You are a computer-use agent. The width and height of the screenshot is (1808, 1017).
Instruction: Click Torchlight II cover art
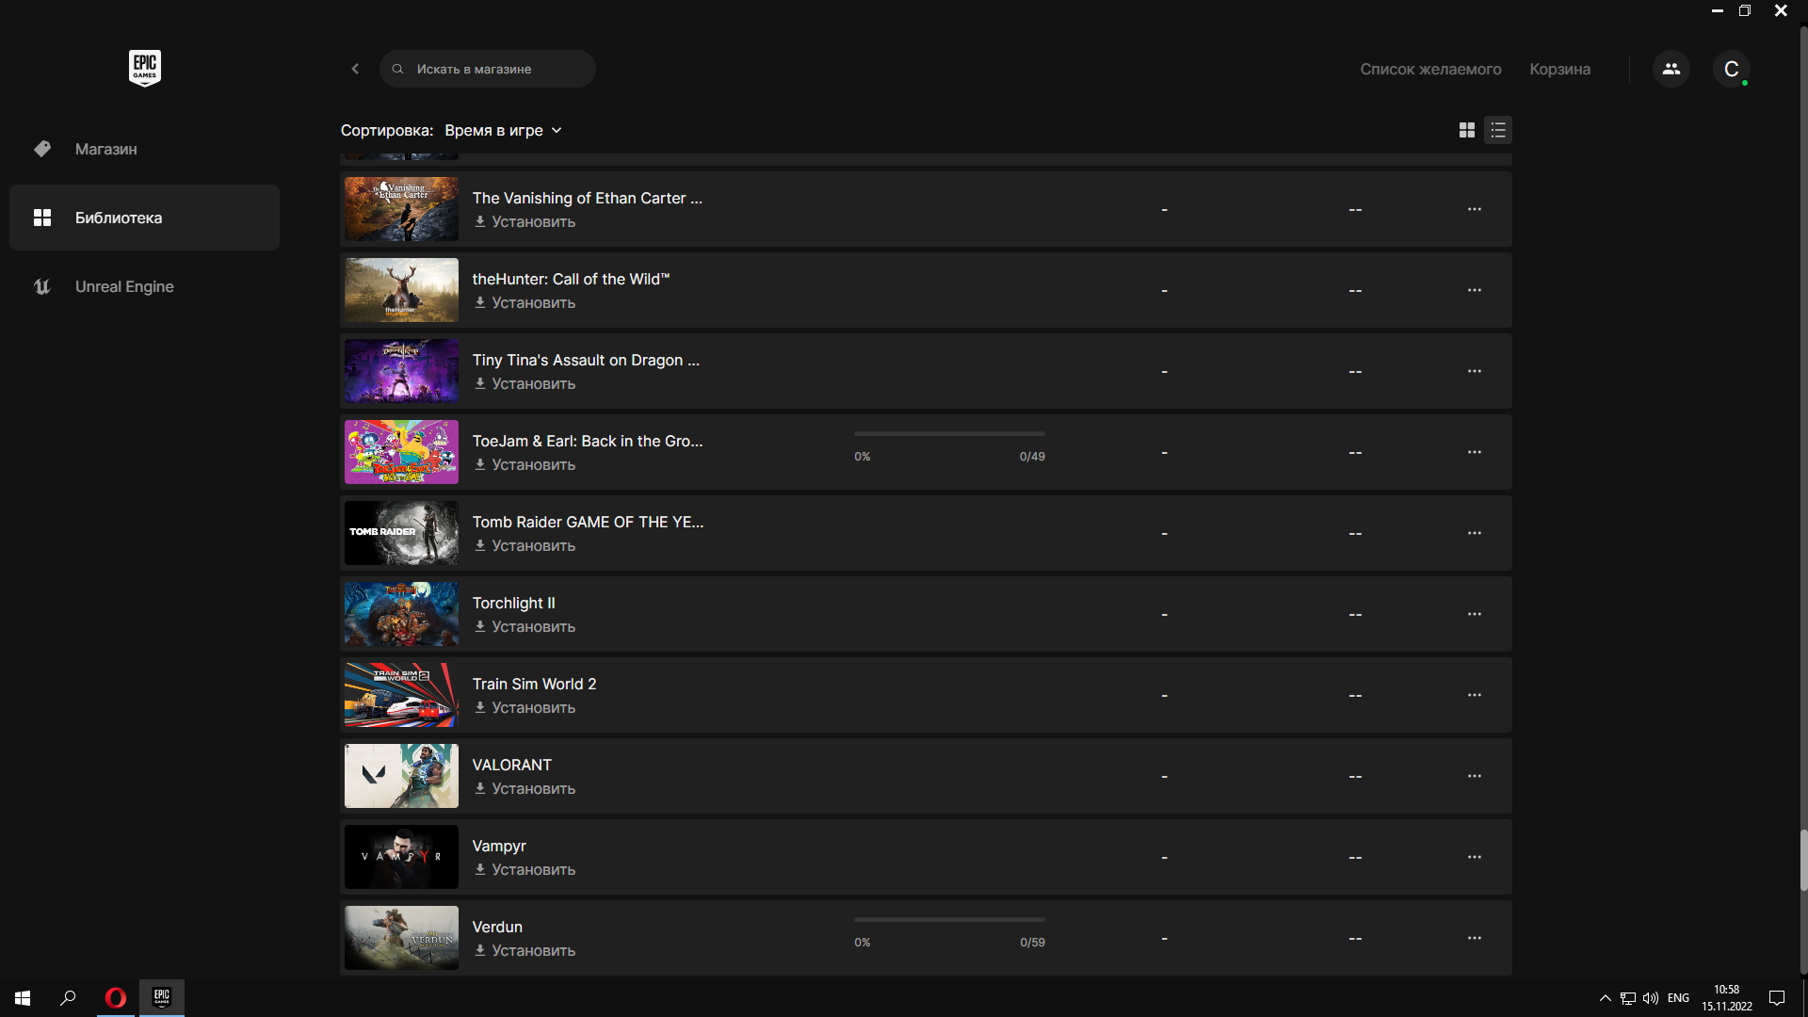click(401, 614)
